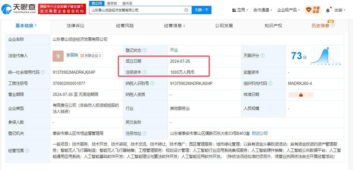Click help icon next to 天眼评分
This screenshot has height=170, width=353.
[x=262, y=56]
